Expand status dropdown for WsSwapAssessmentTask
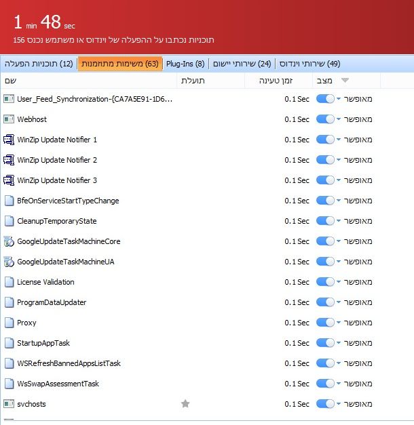This screenshot has height=425, width=414. 339,384
